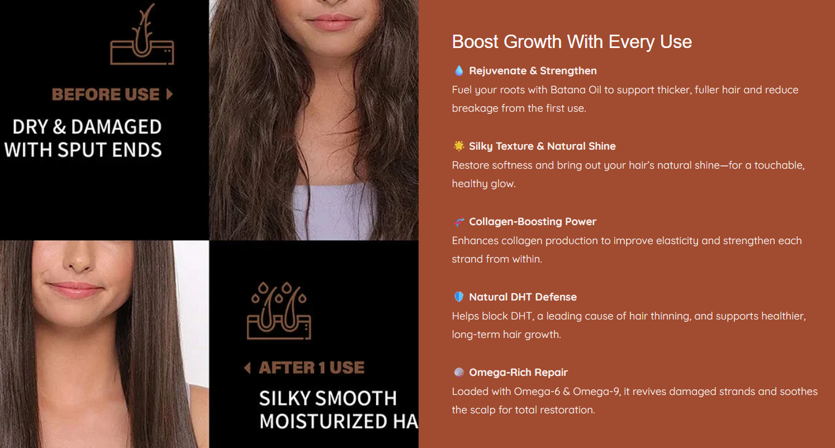Click the wavy-haired before photo

314,120
